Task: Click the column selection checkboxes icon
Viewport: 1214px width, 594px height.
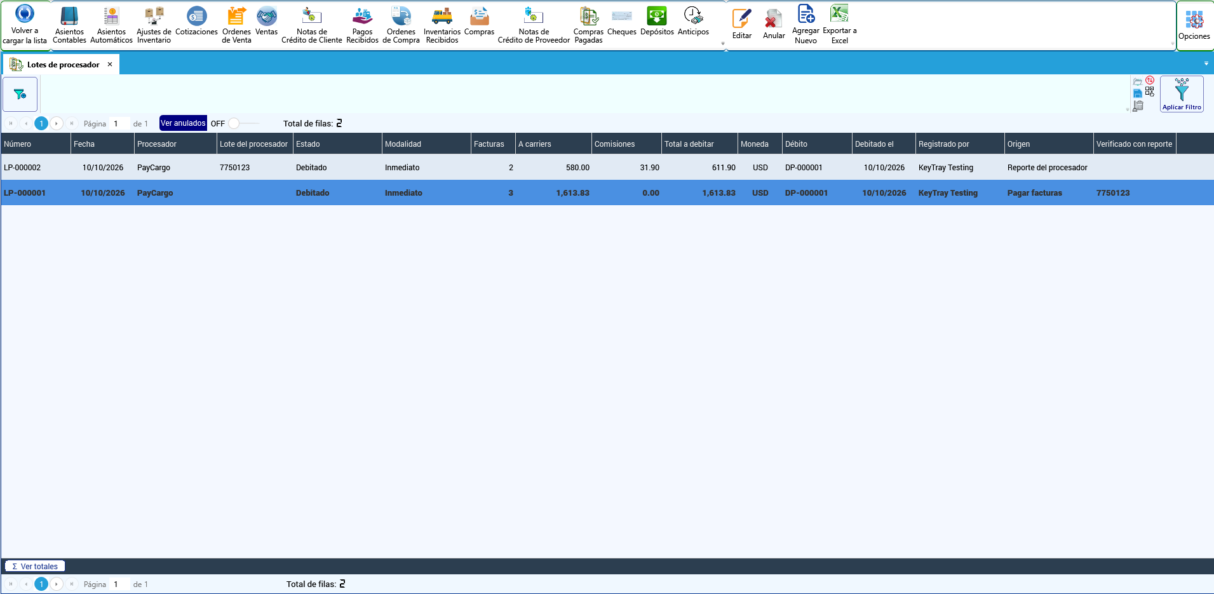Action: click(1150, 92)
